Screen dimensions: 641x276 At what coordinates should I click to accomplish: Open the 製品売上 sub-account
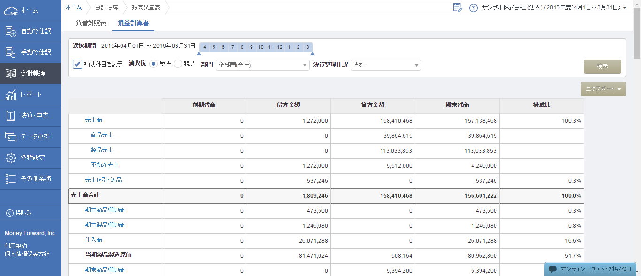click(102, 150)
